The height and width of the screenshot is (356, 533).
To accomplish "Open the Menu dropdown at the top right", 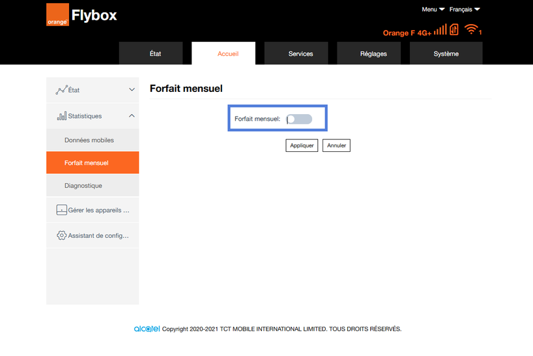I will [433, 10].
